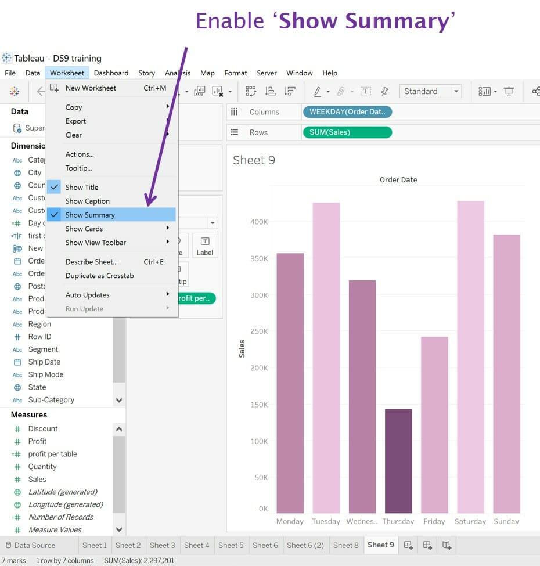The height and width of the screenshot is (566, 540).
Task: Enter Presentation Mode from the toolbar
Action: pyautogui.click(x=510, y=91)
